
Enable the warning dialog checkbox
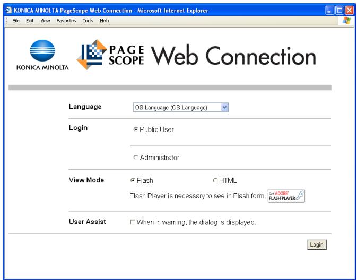coord(132,222)
